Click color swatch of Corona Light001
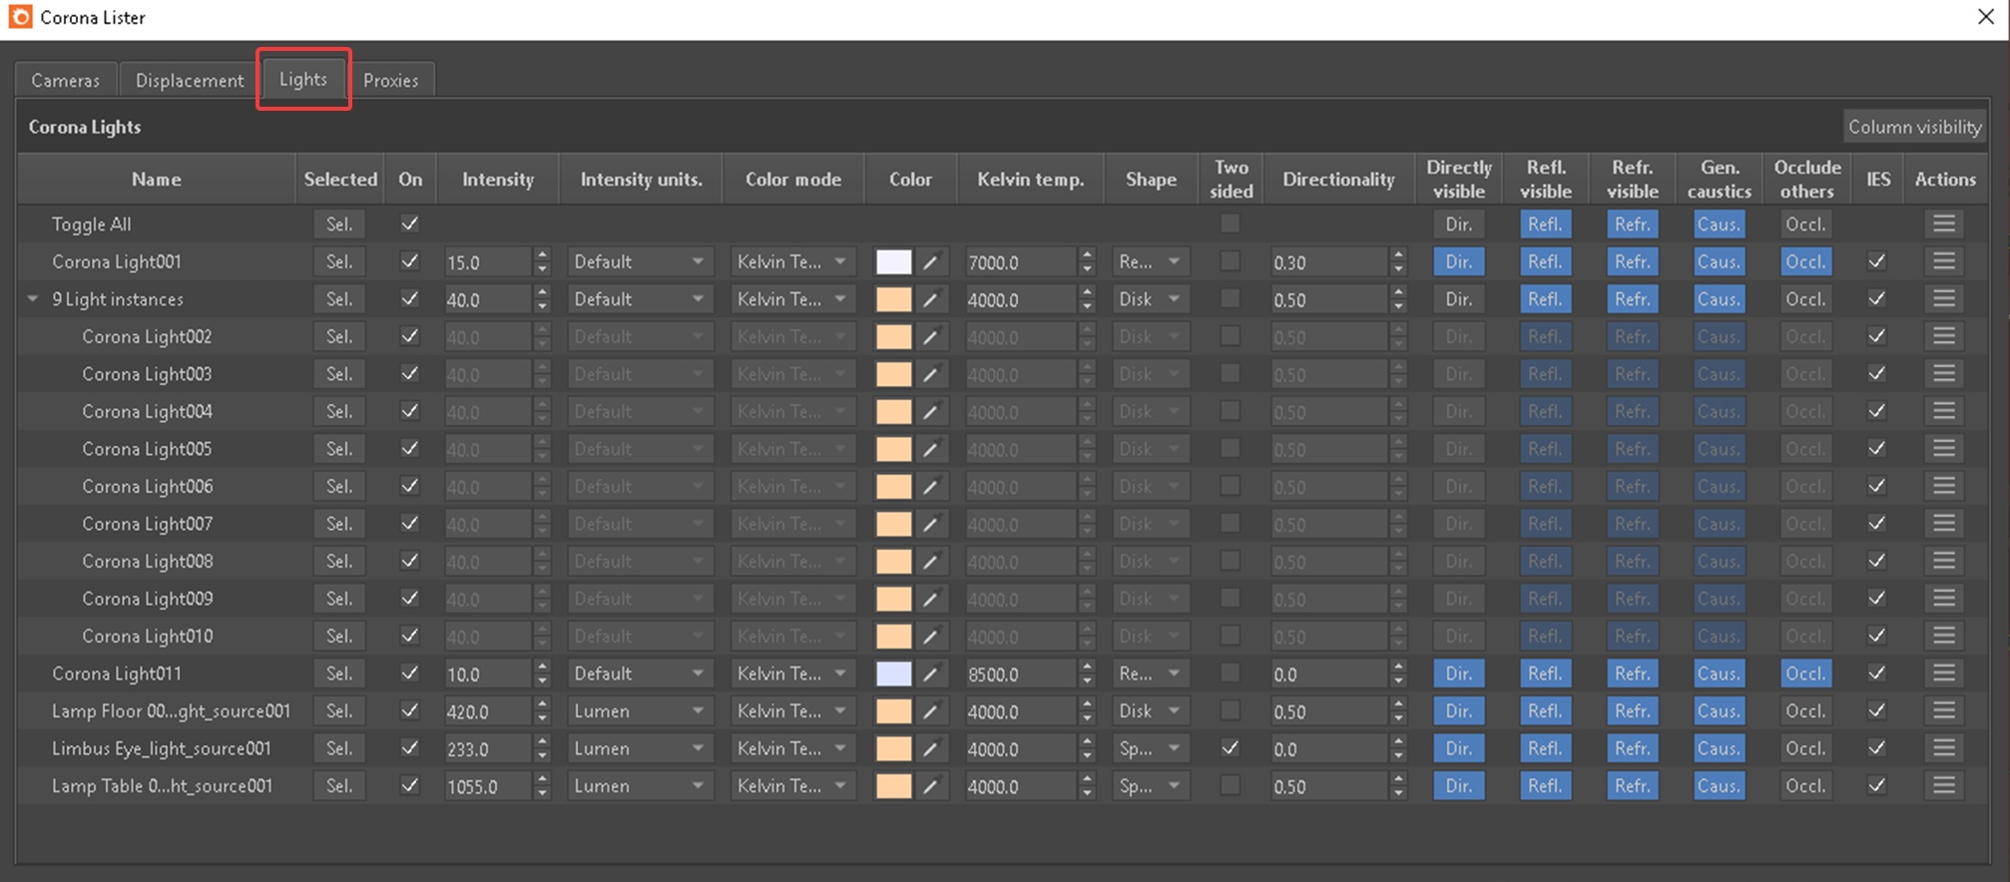The width and height of the screenshot is (2010, 882). click(x=893, y=261)
